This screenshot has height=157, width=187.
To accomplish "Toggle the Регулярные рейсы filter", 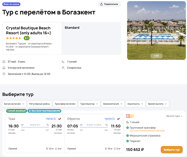I will pos(39,104).
